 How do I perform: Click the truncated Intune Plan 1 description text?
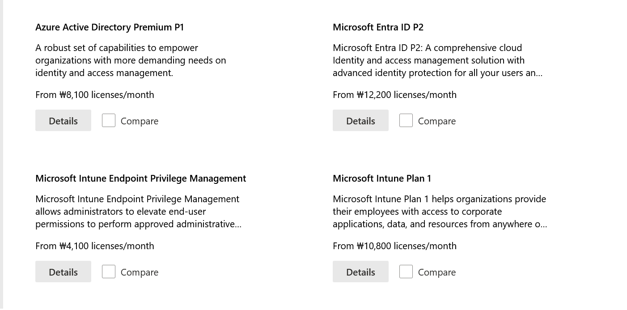click(439, 211)
